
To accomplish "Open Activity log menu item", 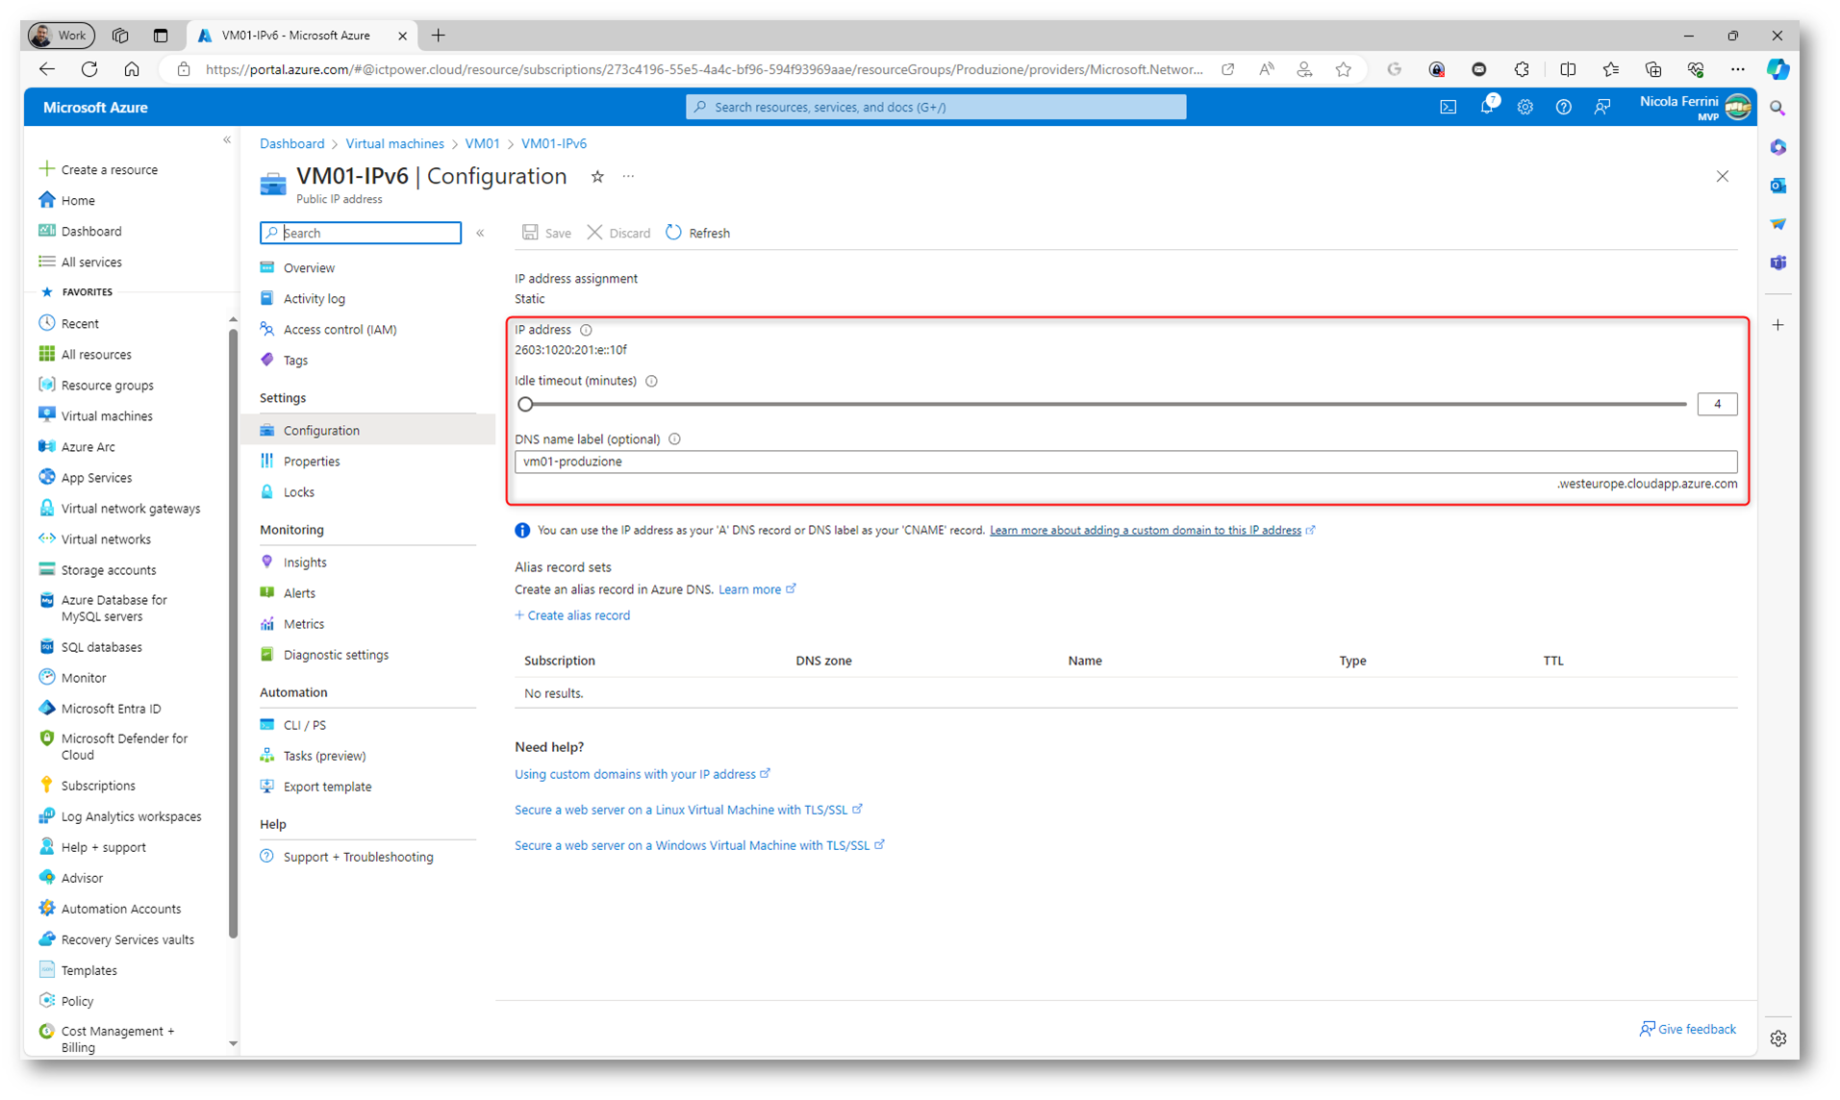I will (x=314, y=298).
